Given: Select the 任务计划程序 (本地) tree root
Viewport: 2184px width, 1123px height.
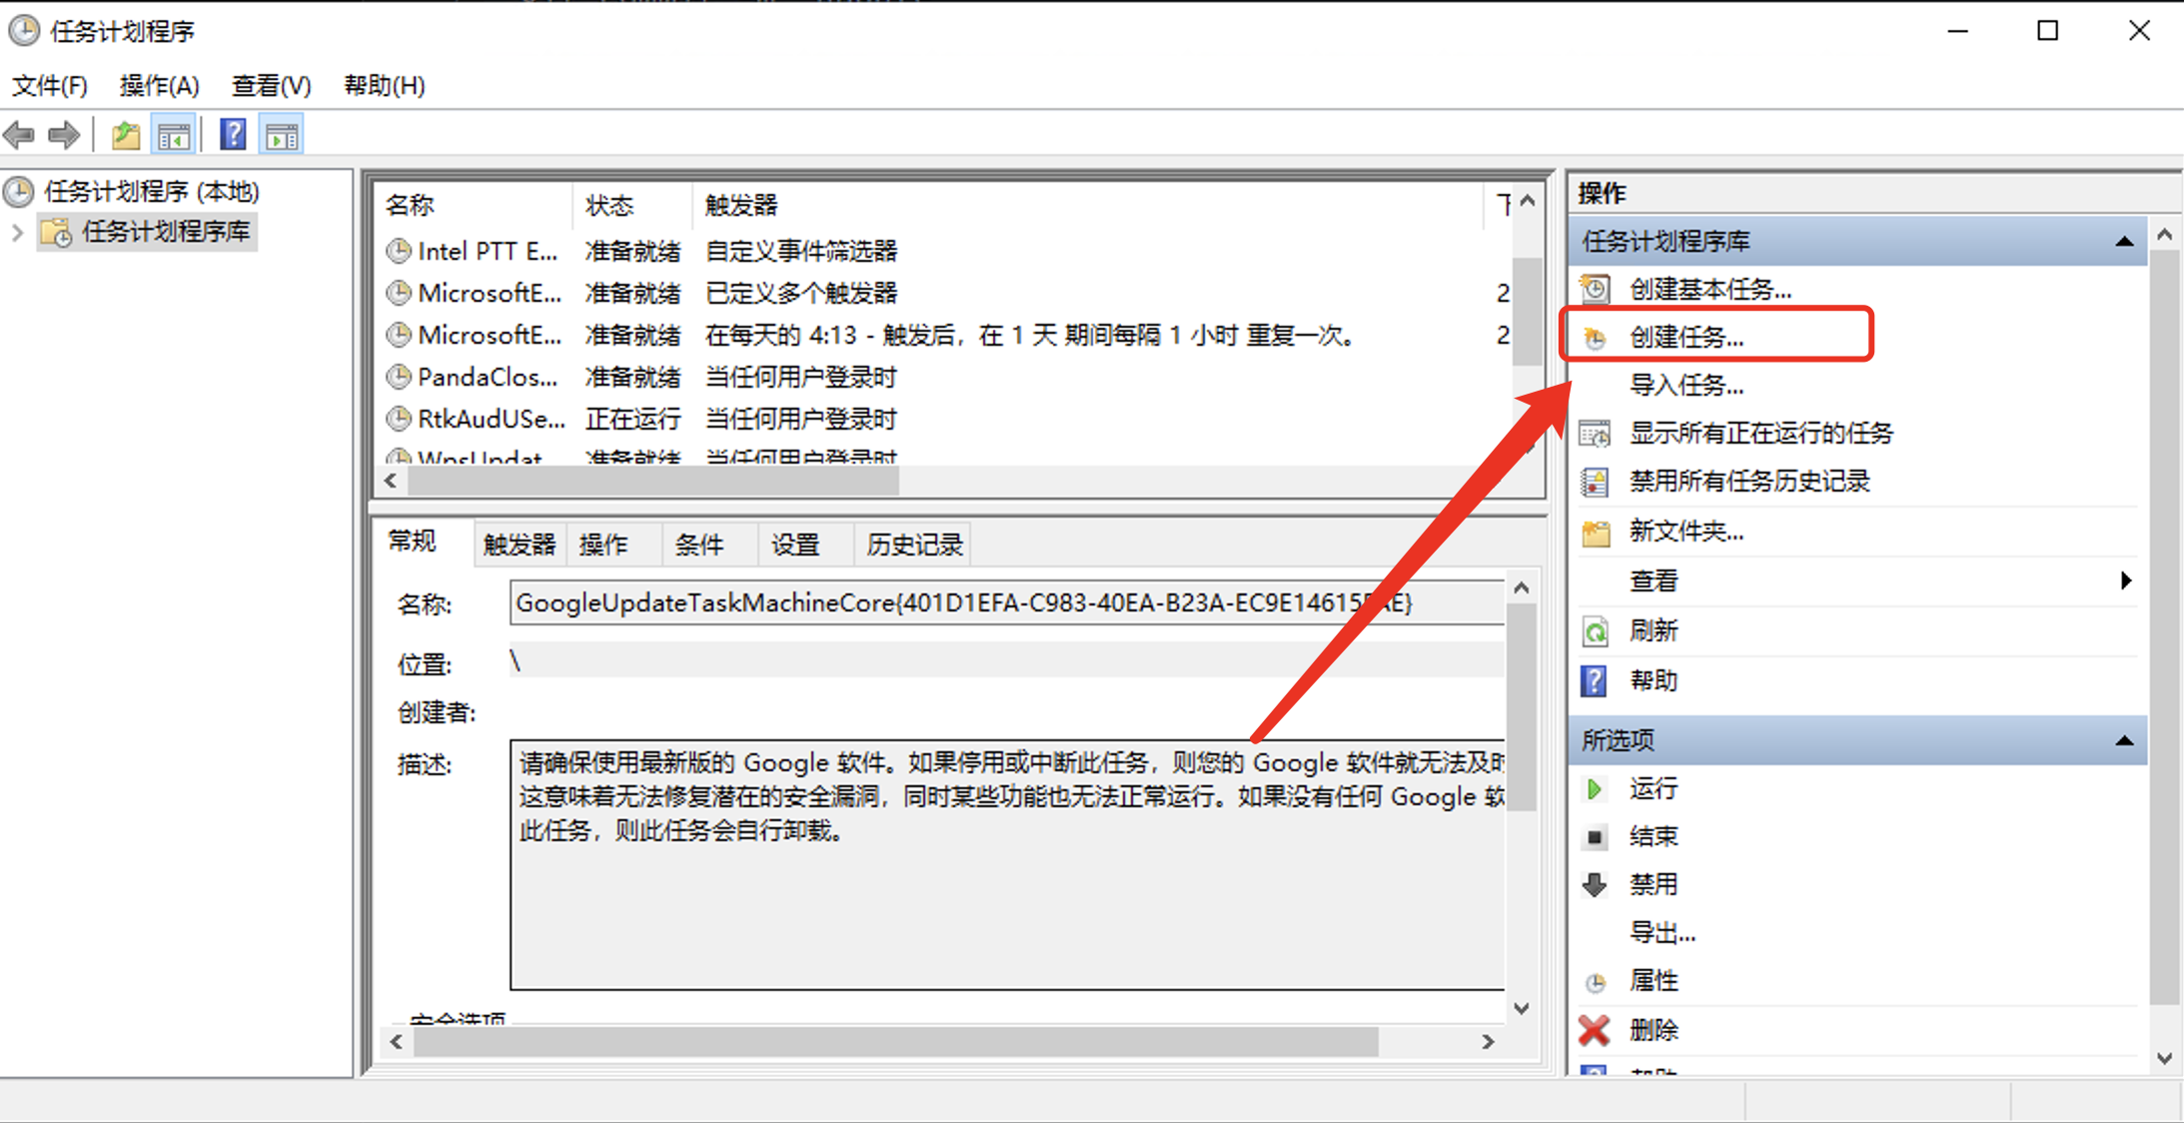Looking at the screenshot, I should [151, 191].
